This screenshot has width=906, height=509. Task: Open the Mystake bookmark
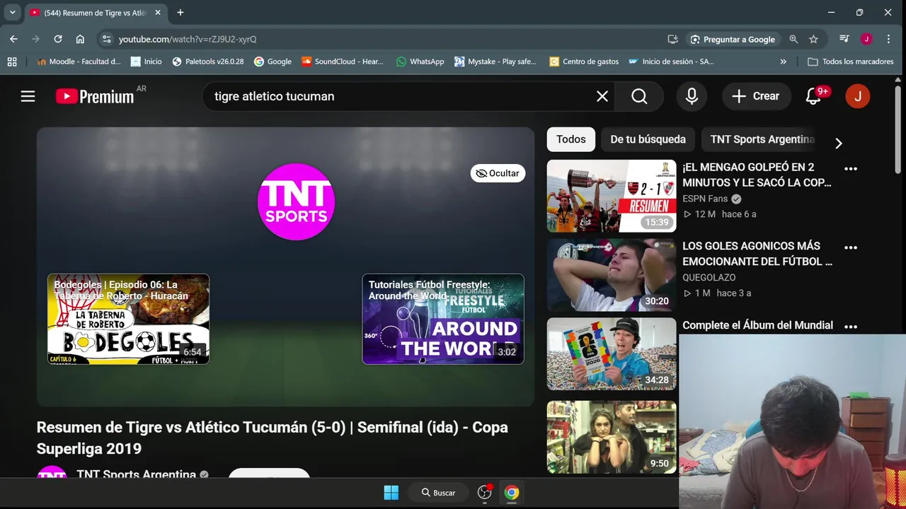pos(496,62)
